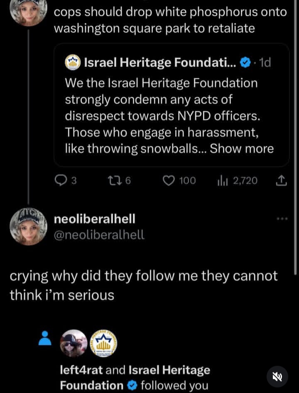
Task: Expand quoted tweet with Show more
Action: click(x=242, y=149)
